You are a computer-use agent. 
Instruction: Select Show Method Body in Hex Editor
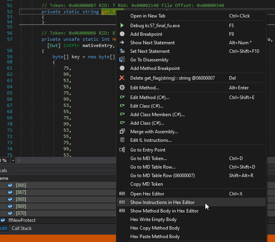click(x=164, y=211)
